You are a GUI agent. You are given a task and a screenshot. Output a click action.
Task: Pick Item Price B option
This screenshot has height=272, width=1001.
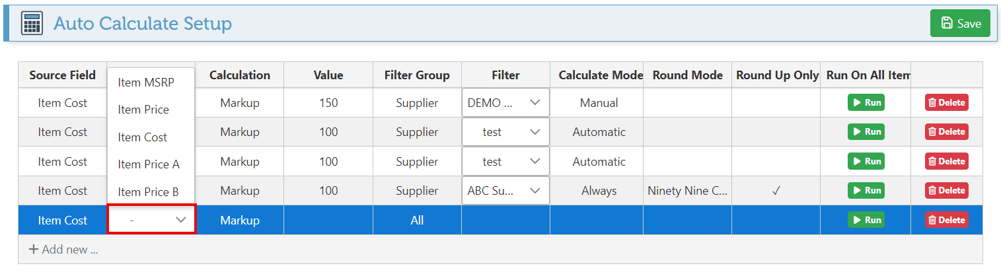149,192
